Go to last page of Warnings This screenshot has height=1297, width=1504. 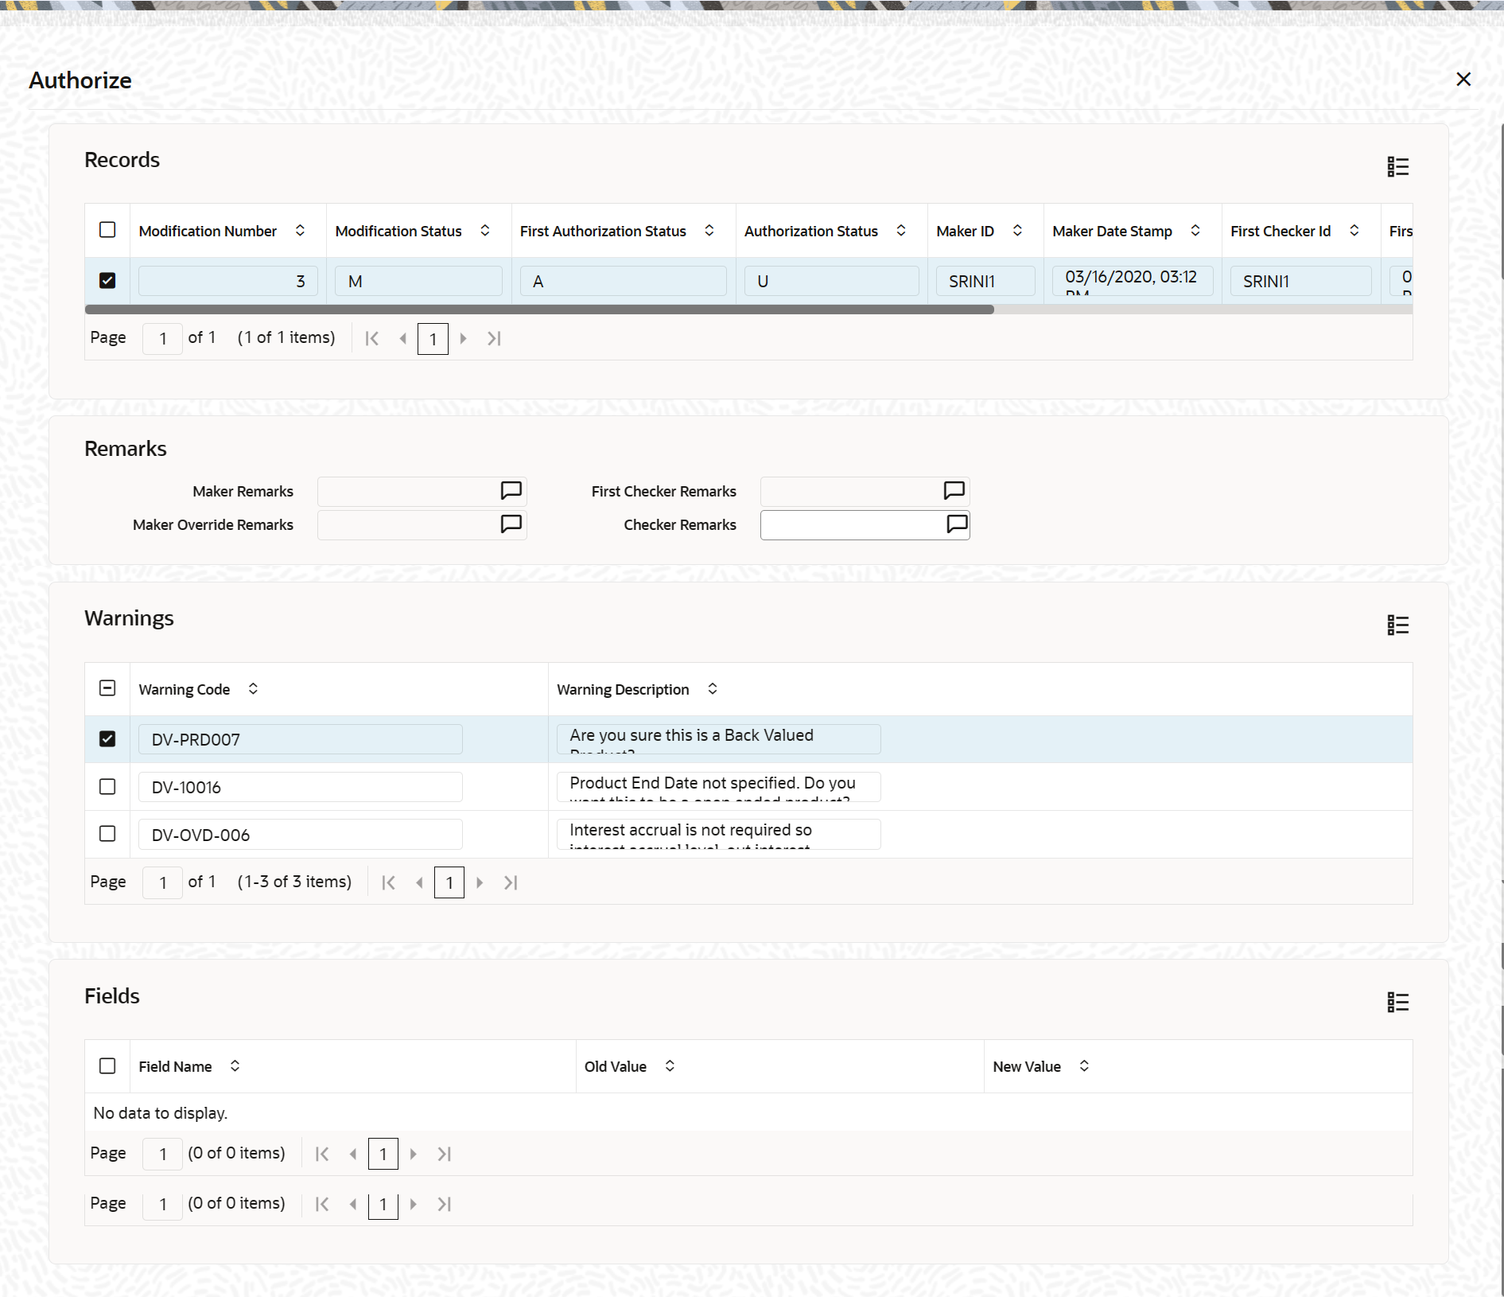[x=511, y=882]
